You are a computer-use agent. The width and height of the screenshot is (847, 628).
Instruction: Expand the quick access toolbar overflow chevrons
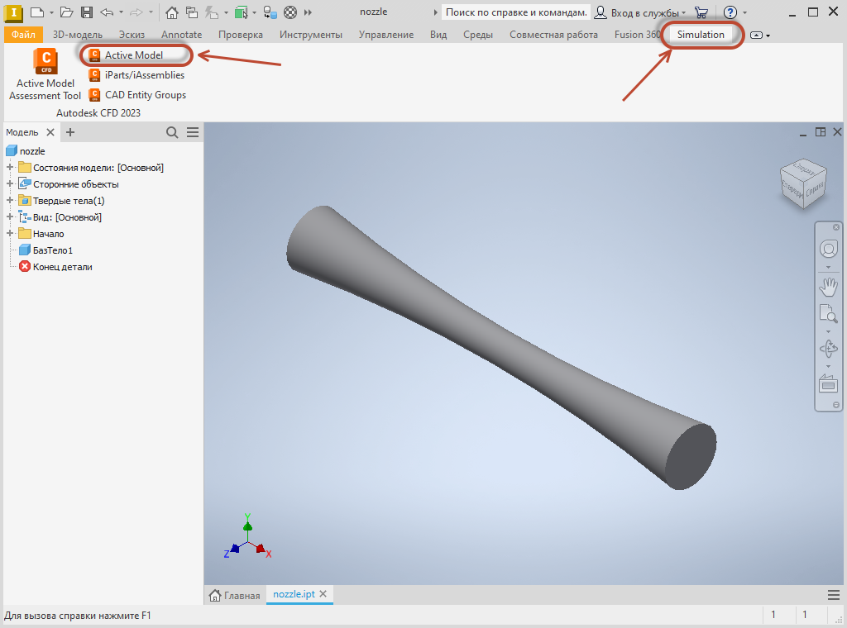pos(308,12)
